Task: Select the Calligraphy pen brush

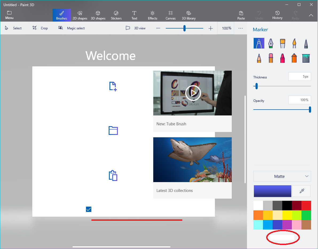Action: (271, 43)
